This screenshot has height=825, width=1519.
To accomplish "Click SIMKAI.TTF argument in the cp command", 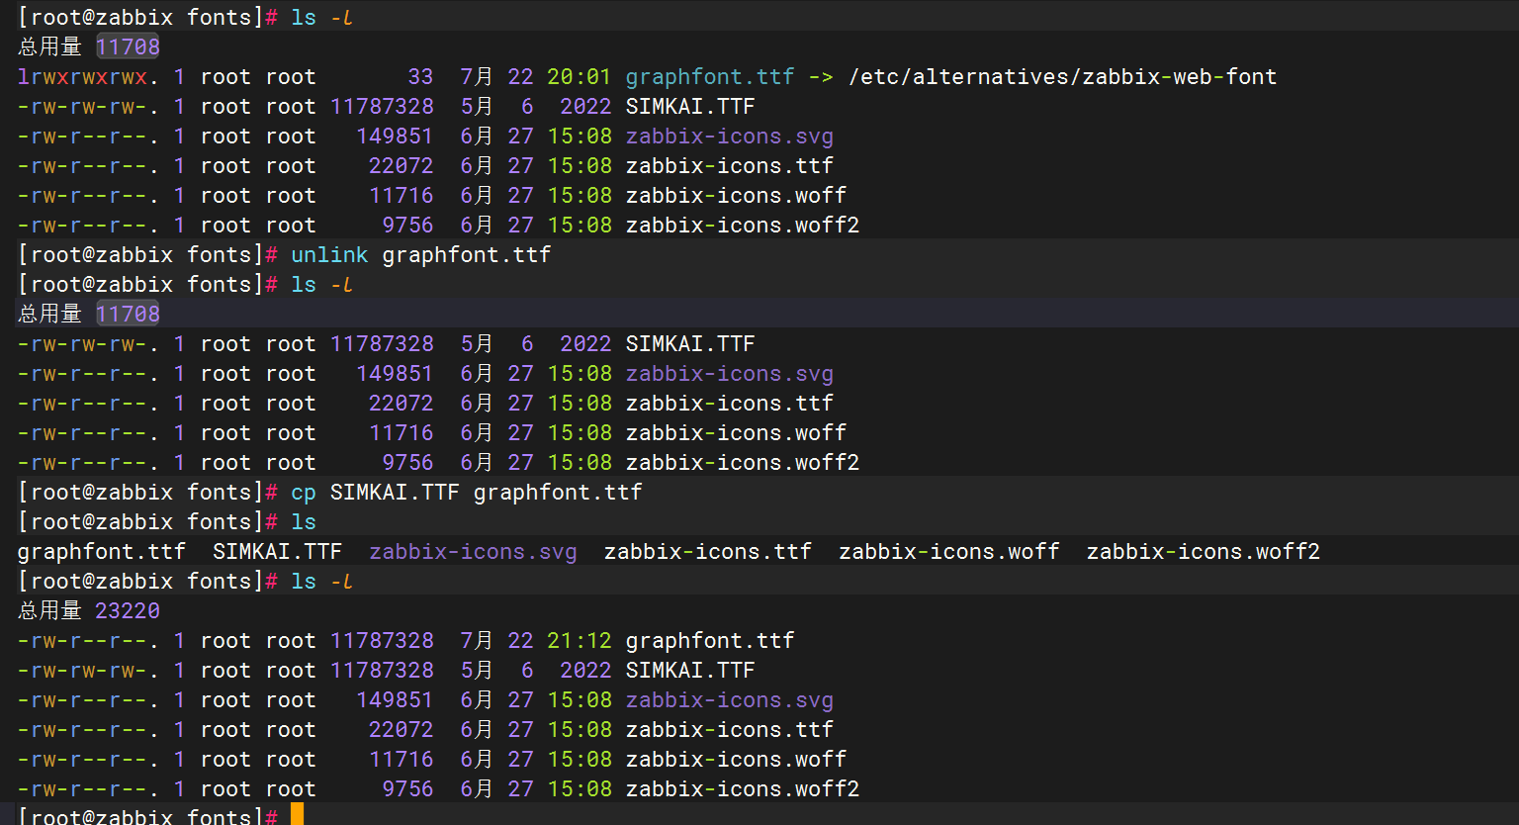I will pyautogui.click(x=395, y=493).
